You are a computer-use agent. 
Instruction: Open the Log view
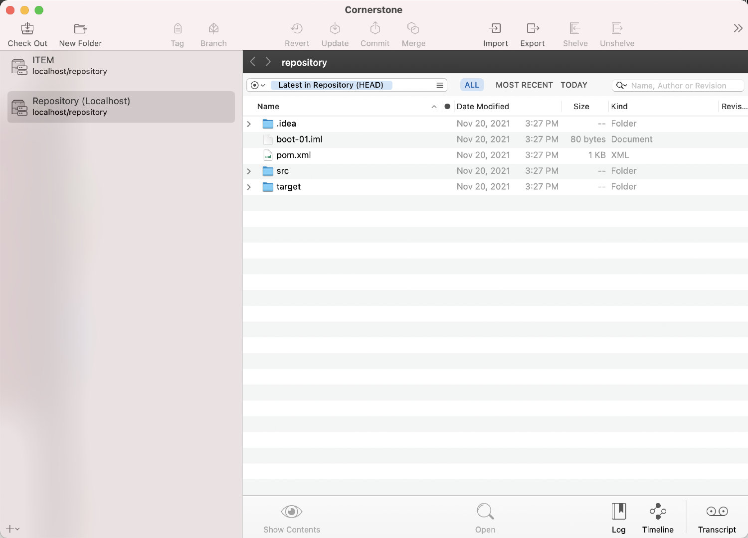tap(619, 518)
